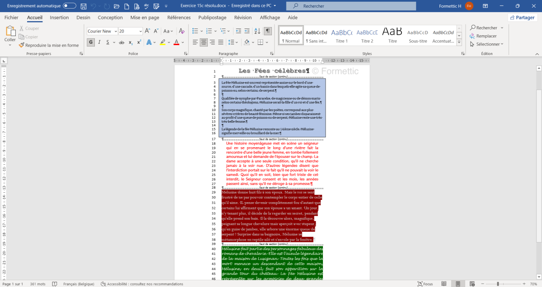Toggle the Enregistrement automatique switch
The image size is (542, 287).
tap(69, 6)
